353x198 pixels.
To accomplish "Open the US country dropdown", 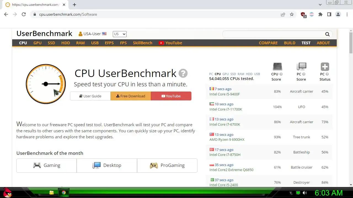I will tap(119, 34).
